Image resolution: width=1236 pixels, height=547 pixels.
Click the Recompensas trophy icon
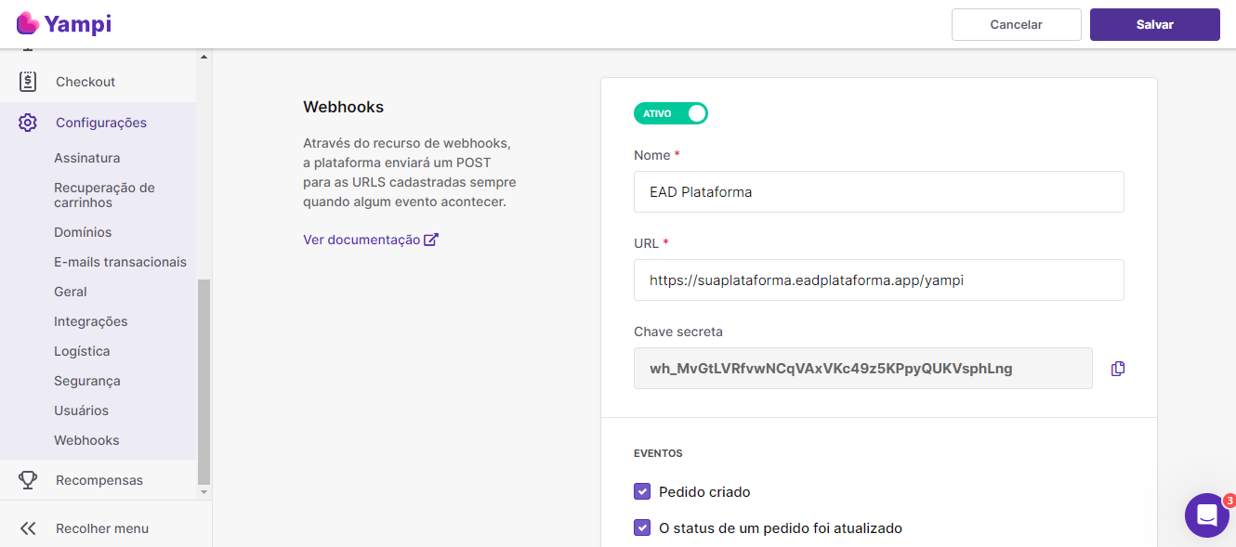tap(28, 480)
